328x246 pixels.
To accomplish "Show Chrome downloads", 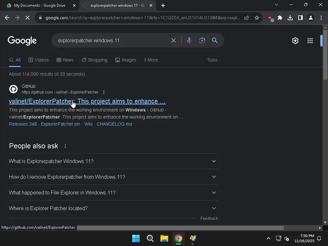I will (x=290, y=18).
